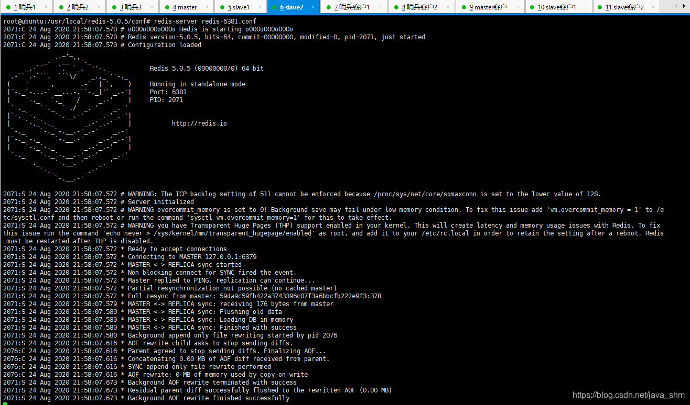Open the slave客户1 session tab
Viewport: 690px width, 405px height.
pos(558,7)
